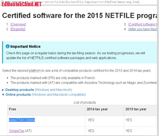Click the 'List of products' table caption
Viewport: 159px width, 136px height.
tap(85, 103)
